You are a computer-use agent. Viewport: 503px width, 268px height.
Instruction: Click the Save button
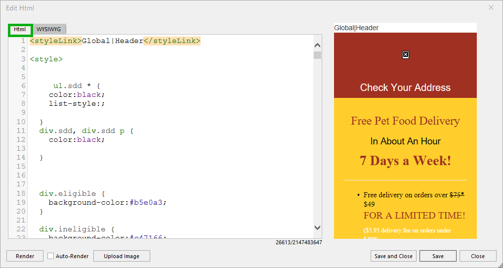pos(438,256)
